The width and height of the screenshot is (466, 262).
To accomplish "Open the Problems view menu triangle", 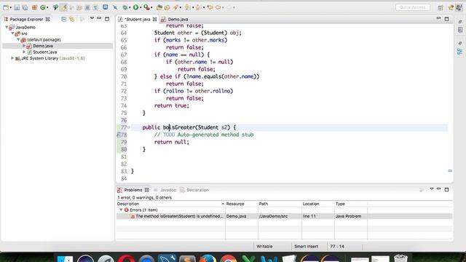I will coord(432,189).
